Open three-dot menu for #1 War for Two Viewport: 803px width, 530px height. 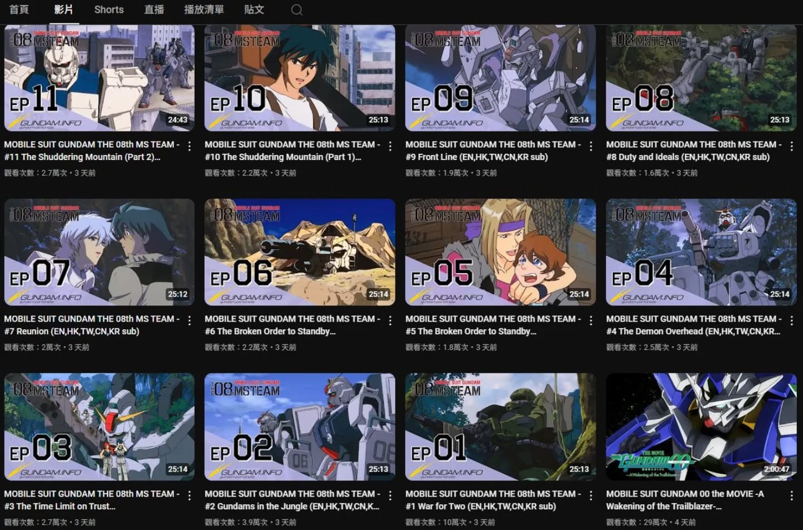click(x=591, y=495)
